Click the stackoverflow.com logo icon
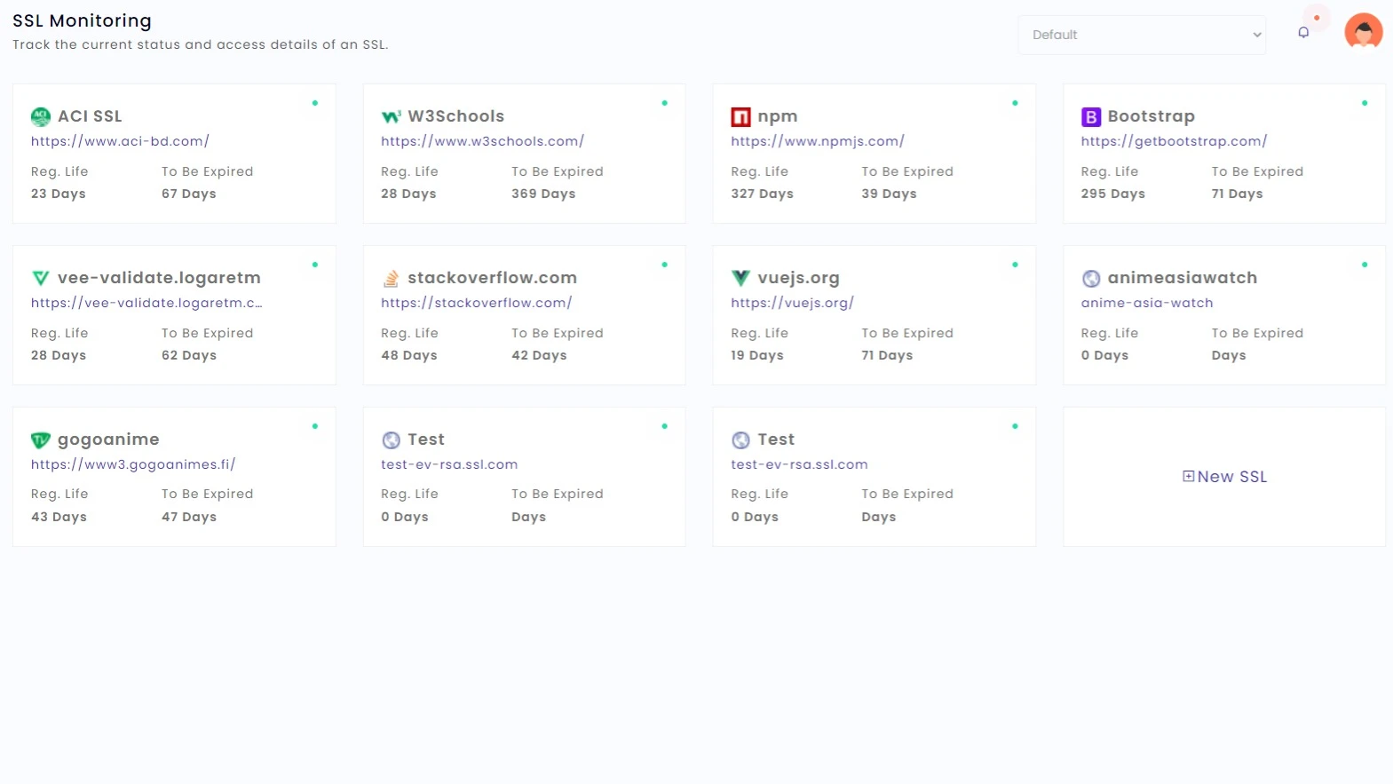The image size is (1393, 784). pos(391,278)
